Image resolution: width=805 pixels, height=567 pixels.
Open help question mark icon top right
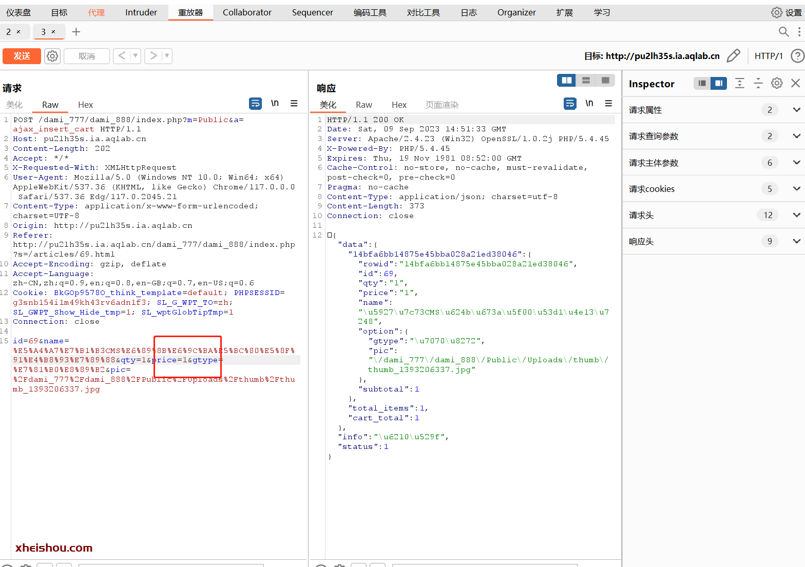pyautogui.click(x=797, y=55)
